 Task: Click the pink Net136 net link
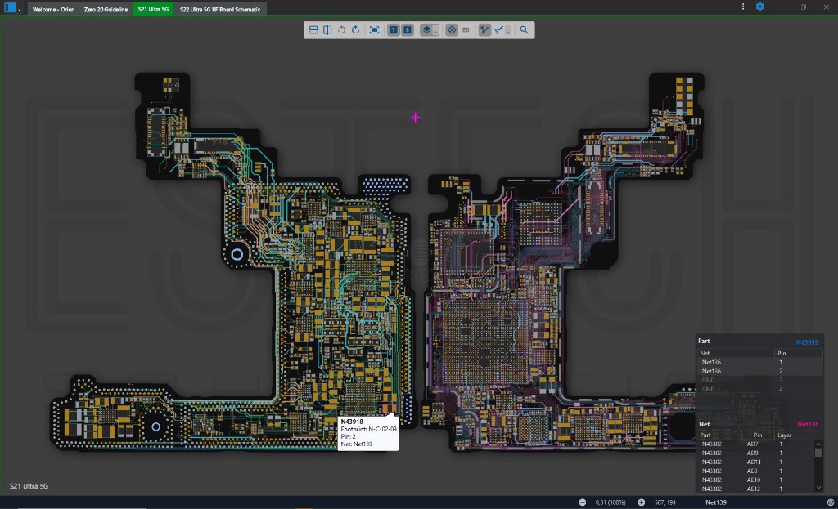point(808,424)
